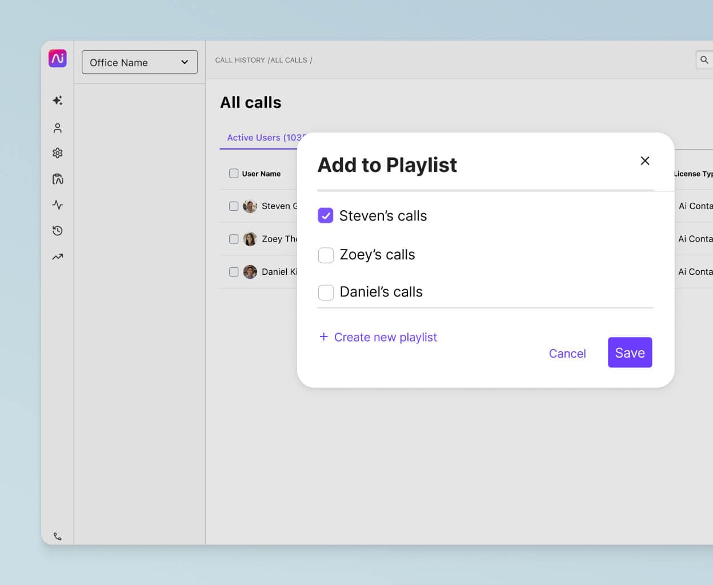Click the Ai clipboard sidebar icon
This screenshot has height=585, width=713.
tap(57, 179)
